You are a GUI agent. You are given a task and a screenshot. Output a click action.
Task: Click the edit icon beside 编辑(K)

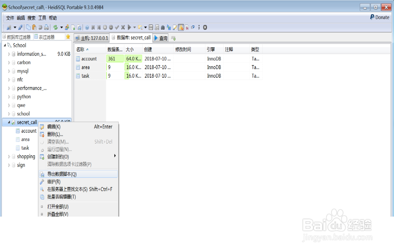tap(42, 126)
